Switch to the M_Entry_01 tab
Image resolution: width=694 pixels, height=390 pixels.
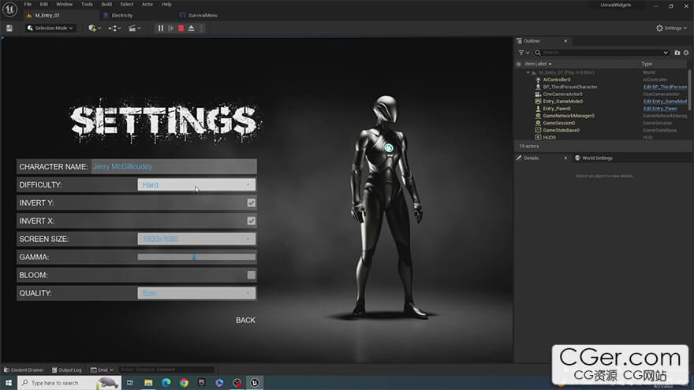click(x=47, y=15)
